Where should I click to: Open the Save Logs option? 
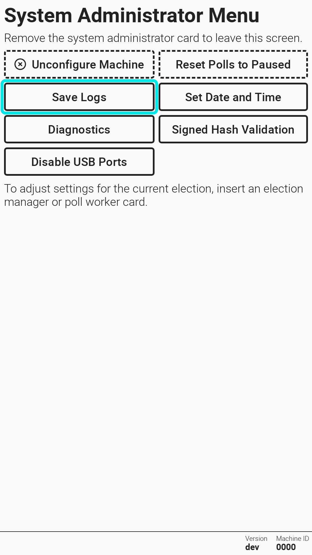(79, 97)
